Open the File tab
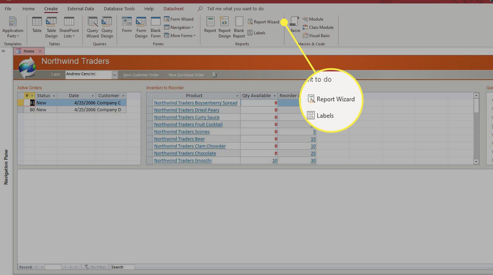Image resolution: width=493 pixels, height=275 pixels. [x=8, y=9]
